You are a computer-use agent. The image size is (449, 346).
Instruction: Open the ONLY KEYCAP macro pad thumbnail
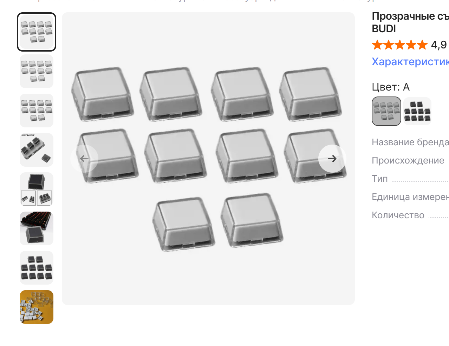[x=37, y=150]
